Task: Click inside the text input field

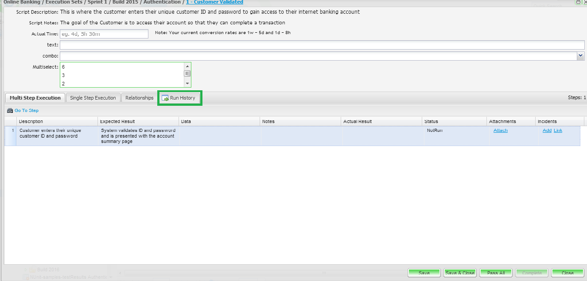Action: [322, 45]
